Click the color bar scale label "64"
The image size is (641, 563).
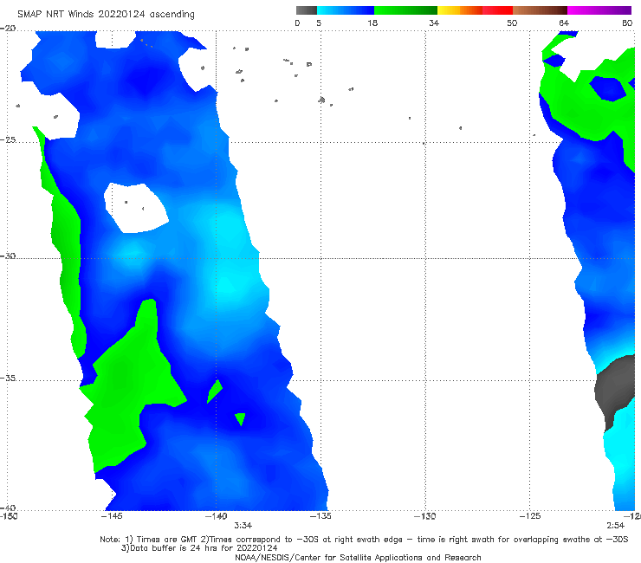click(564, 23)
